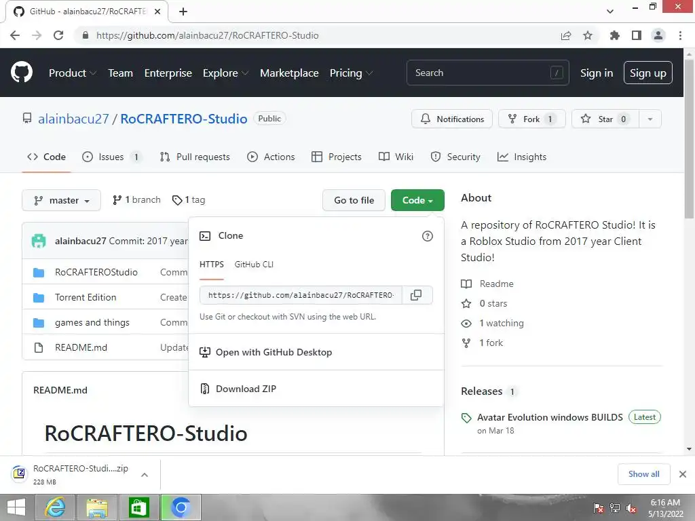Click the Go to file button
695x521 pixels.
pos(354,200)
